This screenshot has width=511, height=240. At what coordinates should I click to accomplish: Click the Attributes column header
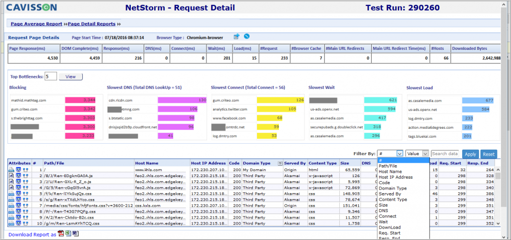[x=20, y=163]
